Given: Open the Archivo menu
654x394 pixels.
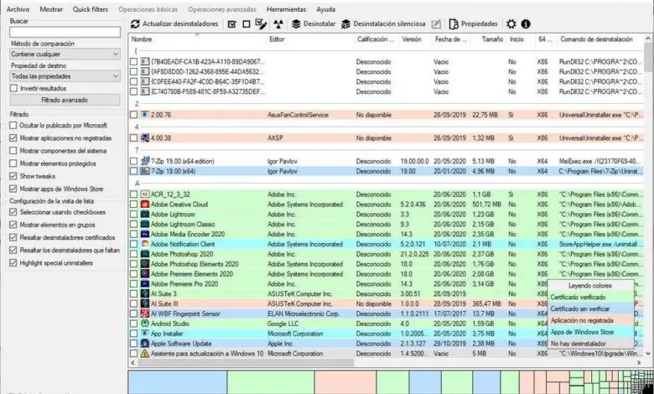Looking at the screenshot, I should click(18, 9).
